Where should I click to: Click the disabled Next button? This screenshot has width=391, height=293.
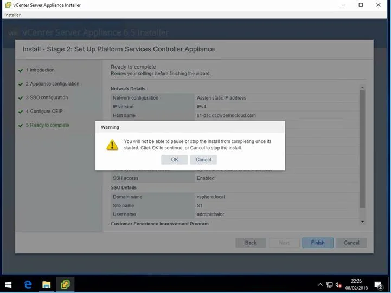[x=284, y=243]
